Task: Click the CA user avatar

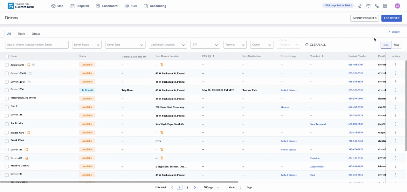Action: pos(397,6)
